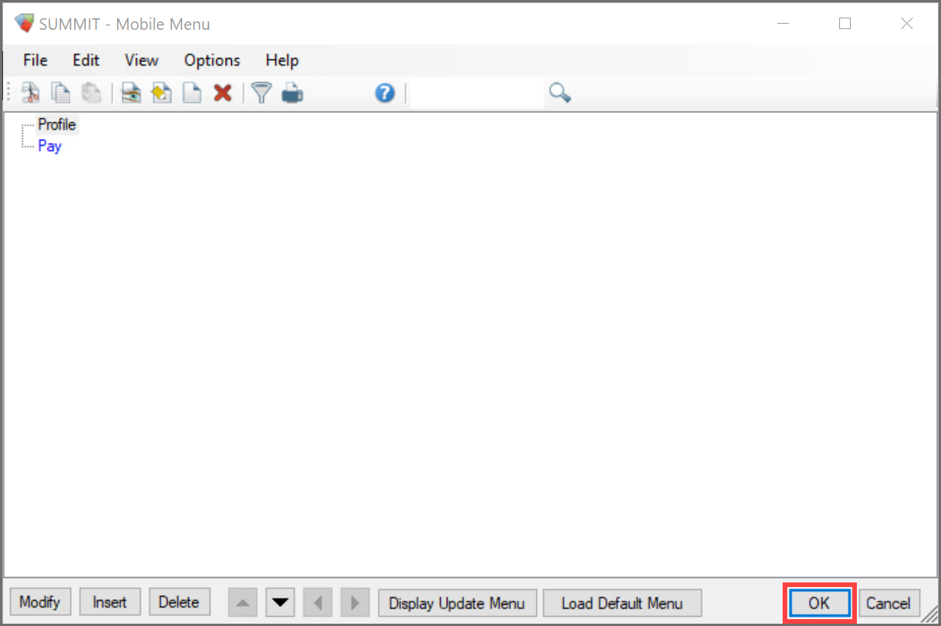Viewport: 941px width, 626px height.
Task: Select the Profile tree item
Action: click(x=57, y=125)
